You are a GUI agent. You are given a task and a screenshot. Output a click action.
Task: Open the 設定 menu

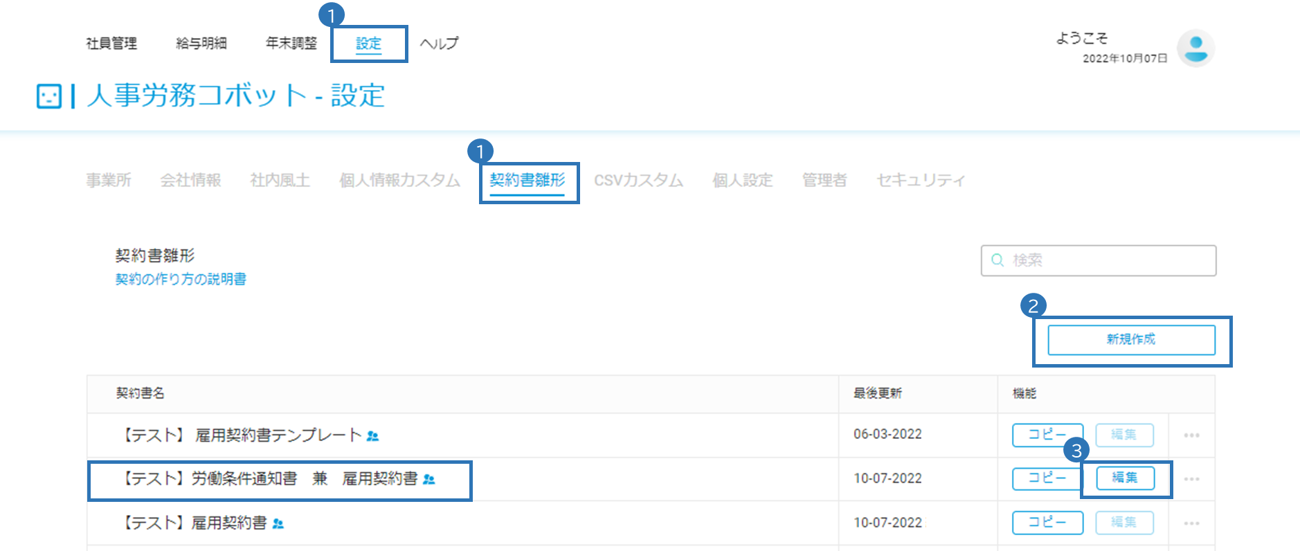[x=368, y=44]
